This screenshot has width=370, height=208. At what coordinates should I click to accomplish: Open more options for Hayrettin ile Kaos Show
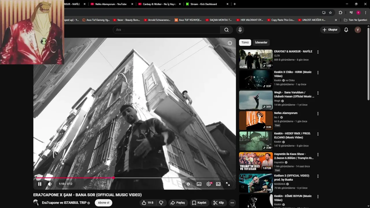318,155
